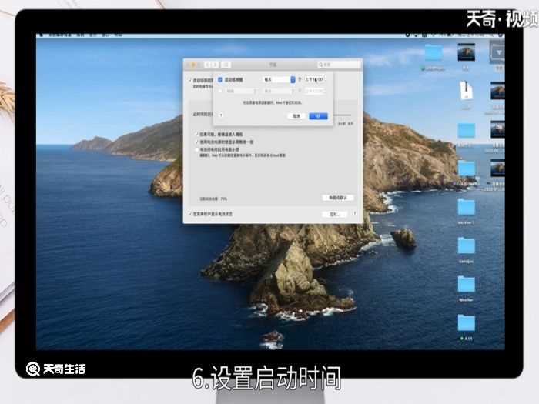Toggle 在菜单栏中显示电池状态 checkbox
The width and height of the screenshot is (539, 404).
click(190, 213)
